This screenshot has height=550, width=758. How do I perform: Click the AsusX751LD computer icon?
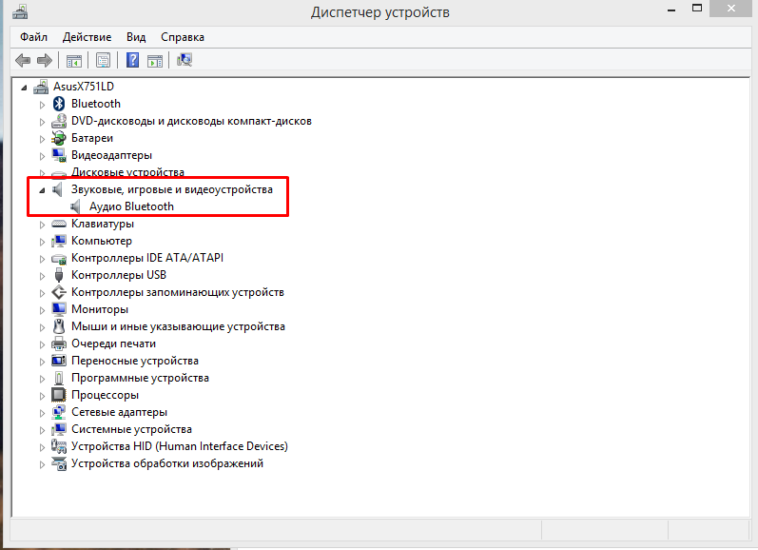pyautogui.click(x=41, y=87)
